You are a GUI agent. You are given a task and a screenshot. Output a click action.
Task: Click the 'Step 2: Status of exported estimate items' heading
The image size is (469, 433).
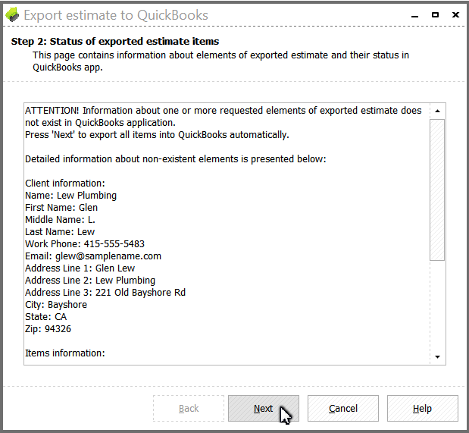click(x=115, y=41)
